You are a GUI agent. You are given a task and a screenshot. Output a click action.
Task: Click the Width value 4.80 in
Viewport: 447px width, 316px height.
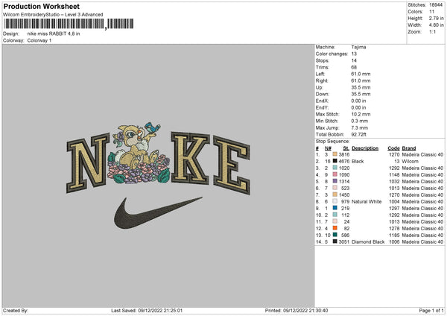tap(436, 25)
